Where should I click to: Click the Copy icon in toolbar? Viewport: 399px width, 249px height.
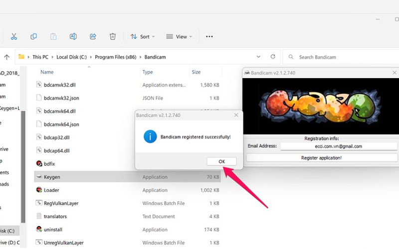pos(33,36)
